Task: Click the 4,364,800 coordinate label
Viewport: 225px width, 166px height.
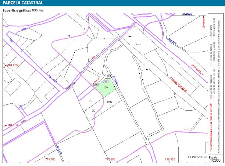Action: pyautogui.click(x=11, y=65)
